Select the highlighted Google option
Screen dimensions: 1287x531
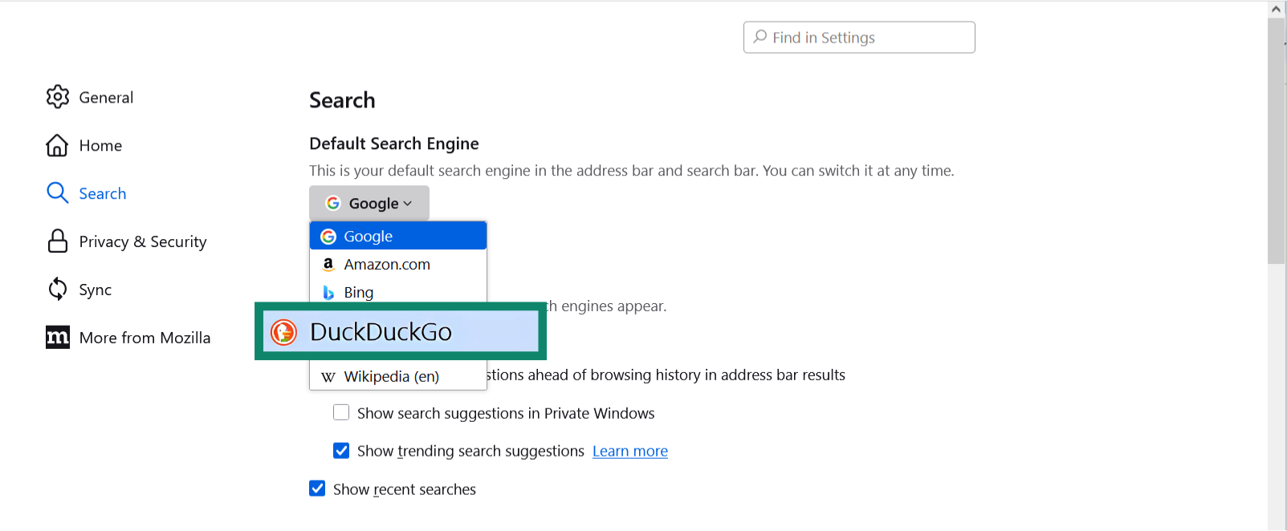point(397,237)
